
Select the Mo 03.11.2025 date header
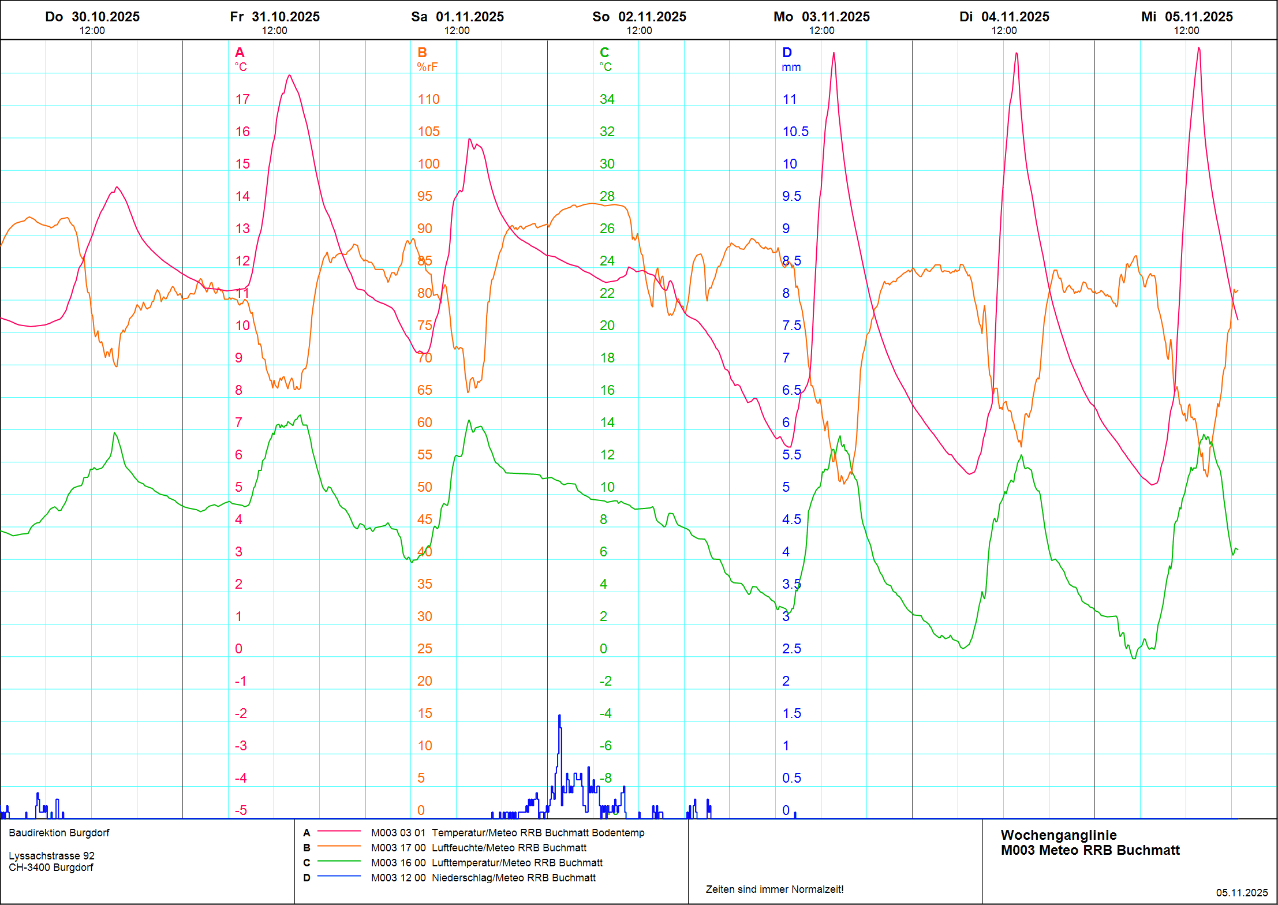pyautogui.click(x=821, y=17)
